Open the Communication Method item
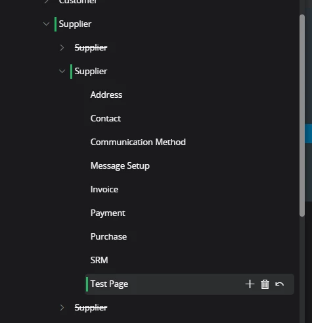312x323 pixels. tap(138, 142)
